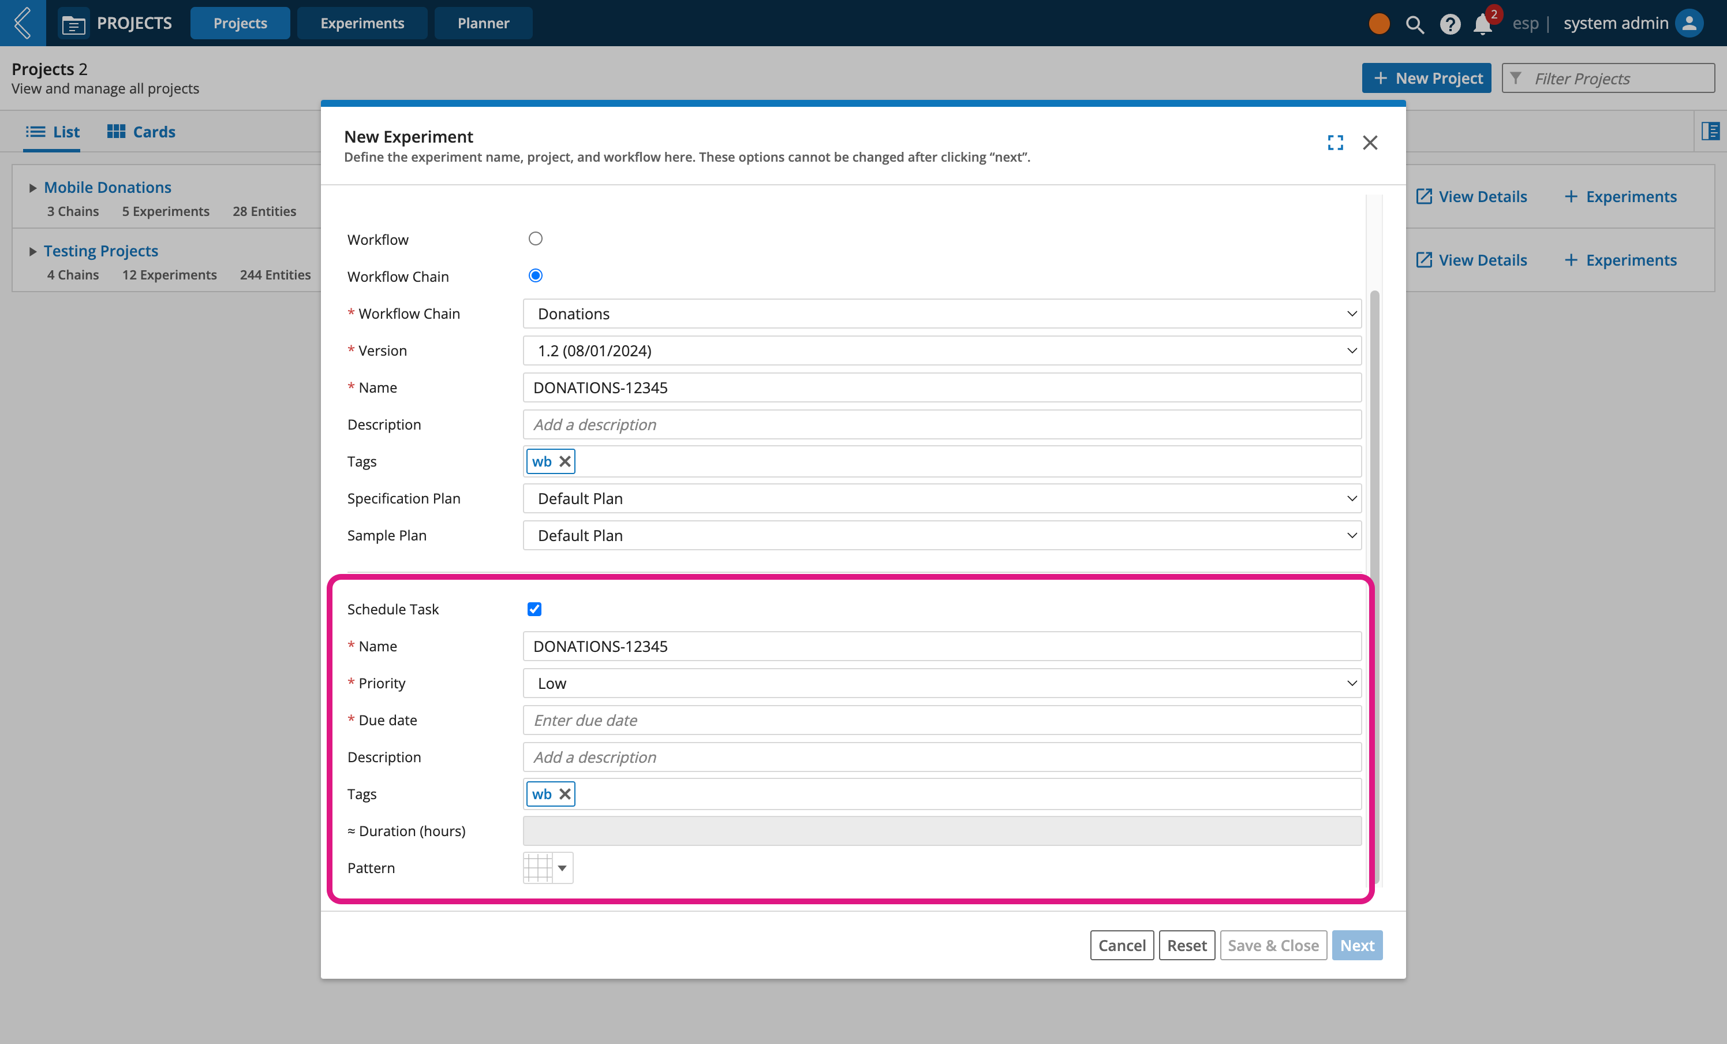Viewport: 1727px width, 1044px height.
Task: Select the Workflow Chain radio button
Action: click(536, 275)
